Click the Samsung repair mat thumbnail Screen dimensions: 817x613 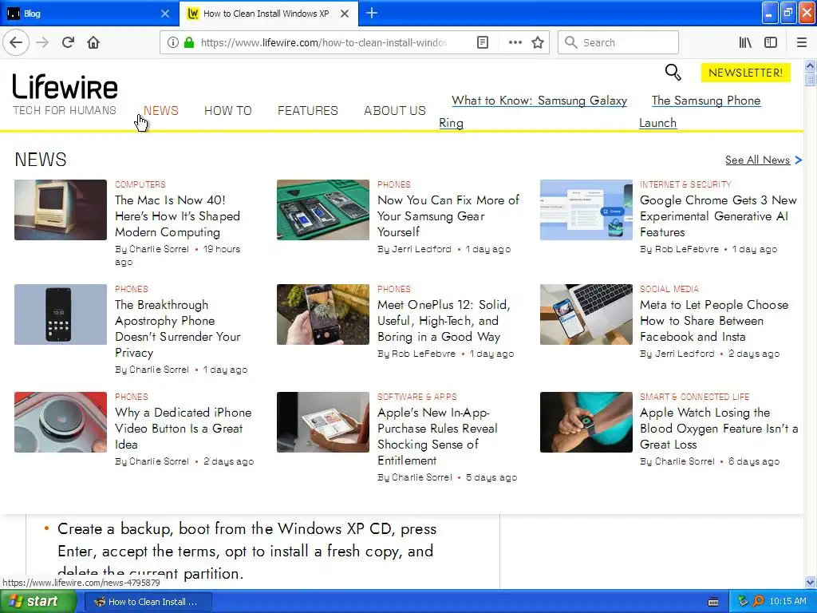pos(322,210)
